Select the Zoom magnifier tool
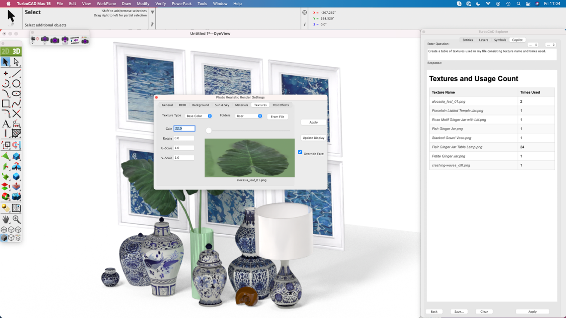Screen dimensions: 566x318 (16, 219)
